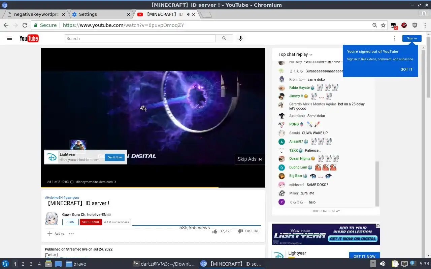Click the ad info circle icon
The width and height of the screenshot is (431, 269).
(x=72, y=182)
